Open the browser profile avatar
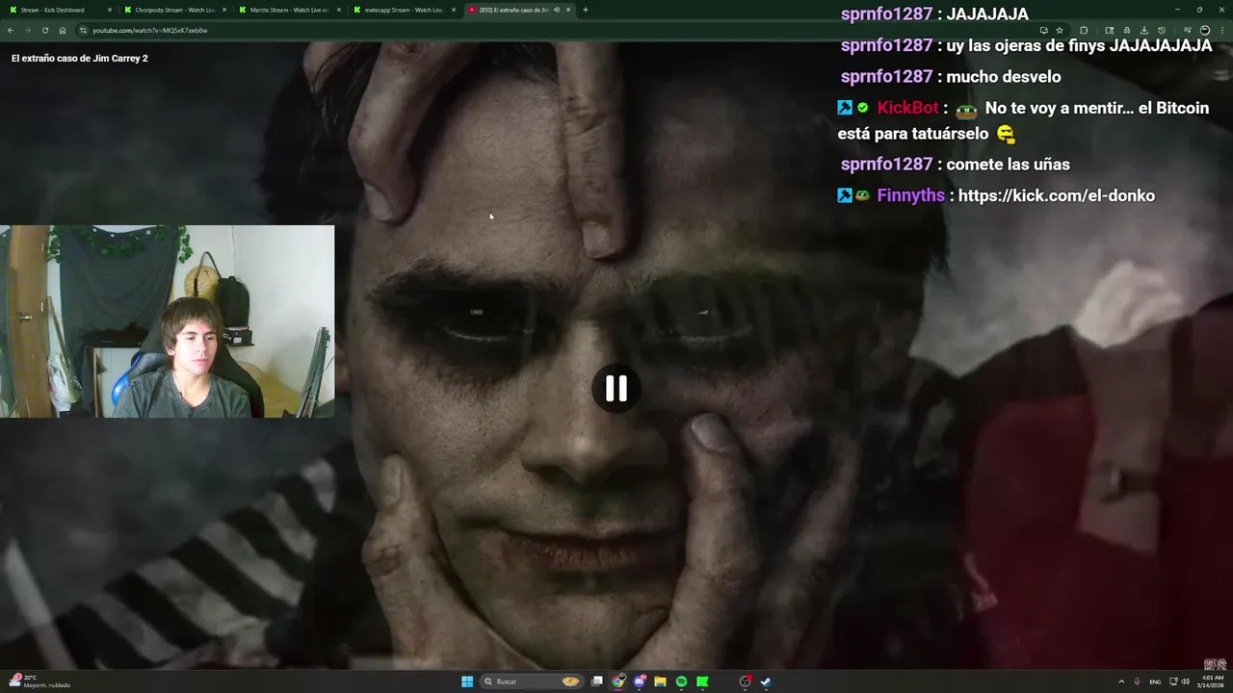The image size is (1233, 693). pos(1205,30)
